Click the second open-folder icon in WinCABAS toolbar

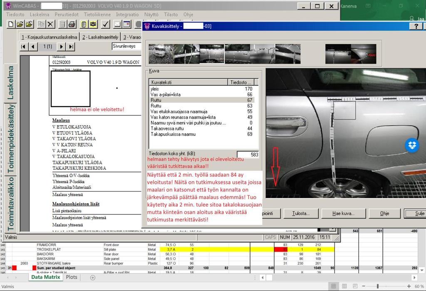(29, 24)
